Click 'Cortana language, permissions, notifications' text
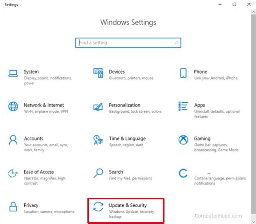 220,181
